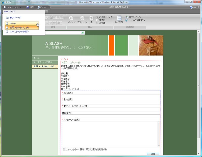Open the Module (モジュール) dropdown
Image resolution: width=202 pixels, height=157 pixels.
[x=82, y=20]
